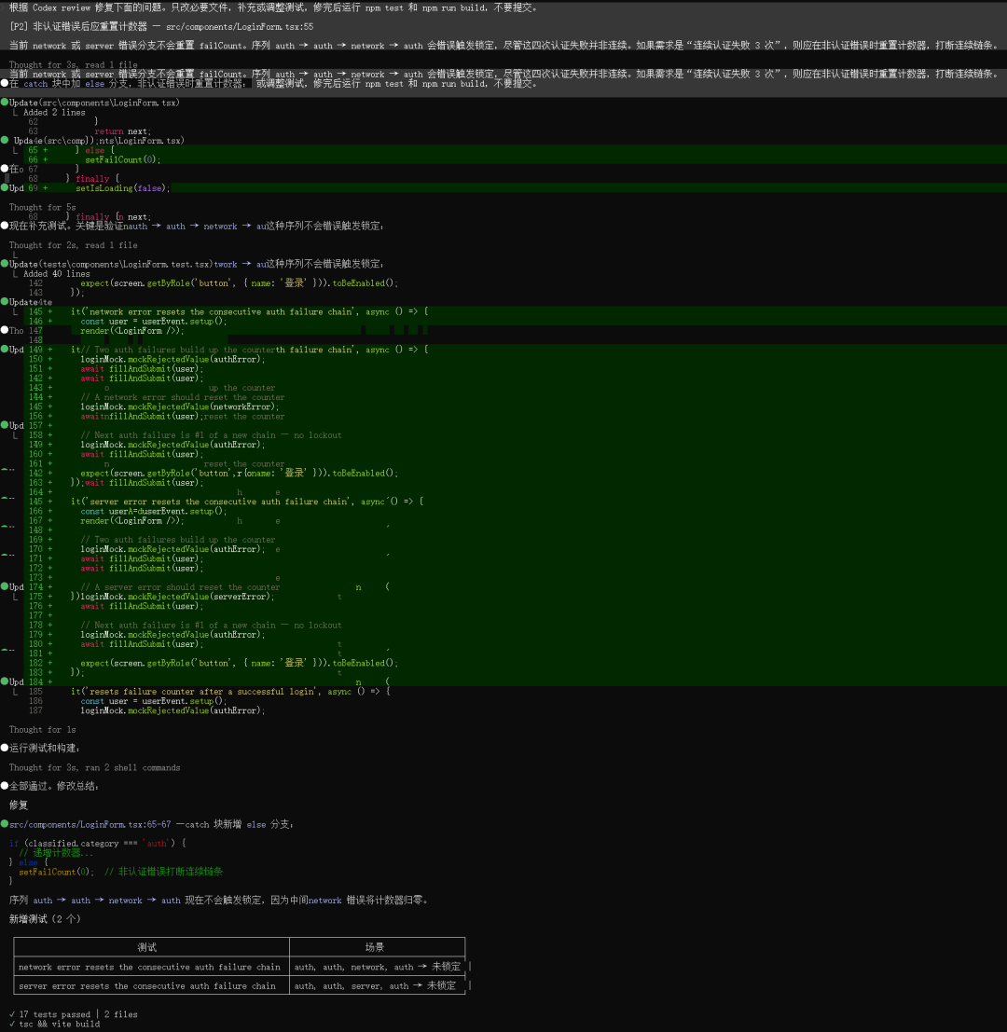The image size is (1007, 1032).
Task: Click the '场景' table column header
Action: click(375, 948)
